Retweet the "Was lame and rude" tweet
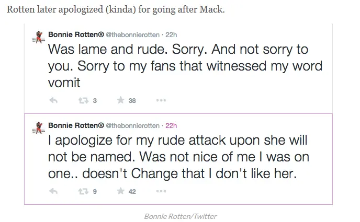This screenshot has width=360, height=222. (x=82, y=101)
